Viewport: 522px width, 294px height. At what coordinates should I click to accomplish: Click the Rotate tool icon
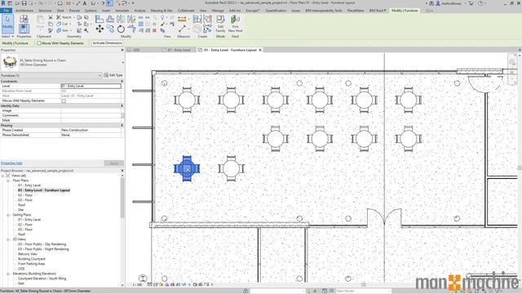coord(121,29)
